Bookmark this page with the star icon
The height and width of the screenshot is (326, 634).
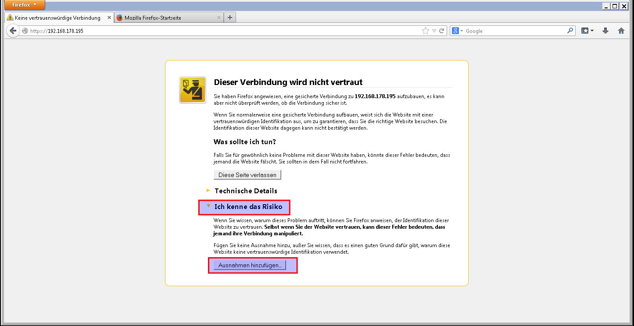(425, 31)
